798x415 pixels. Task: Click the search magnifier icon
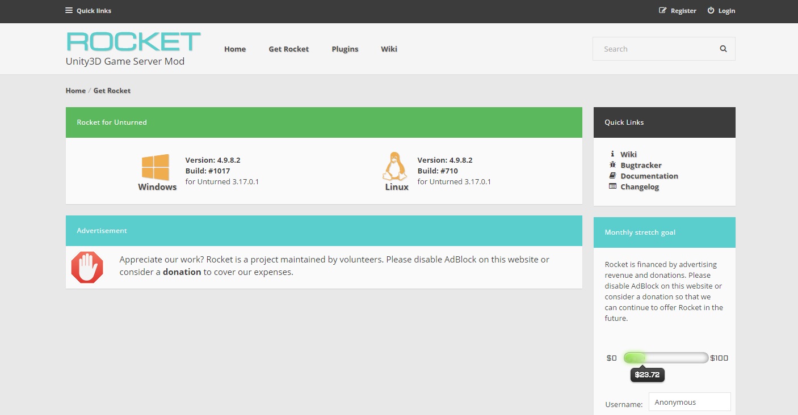click(723, 49)
